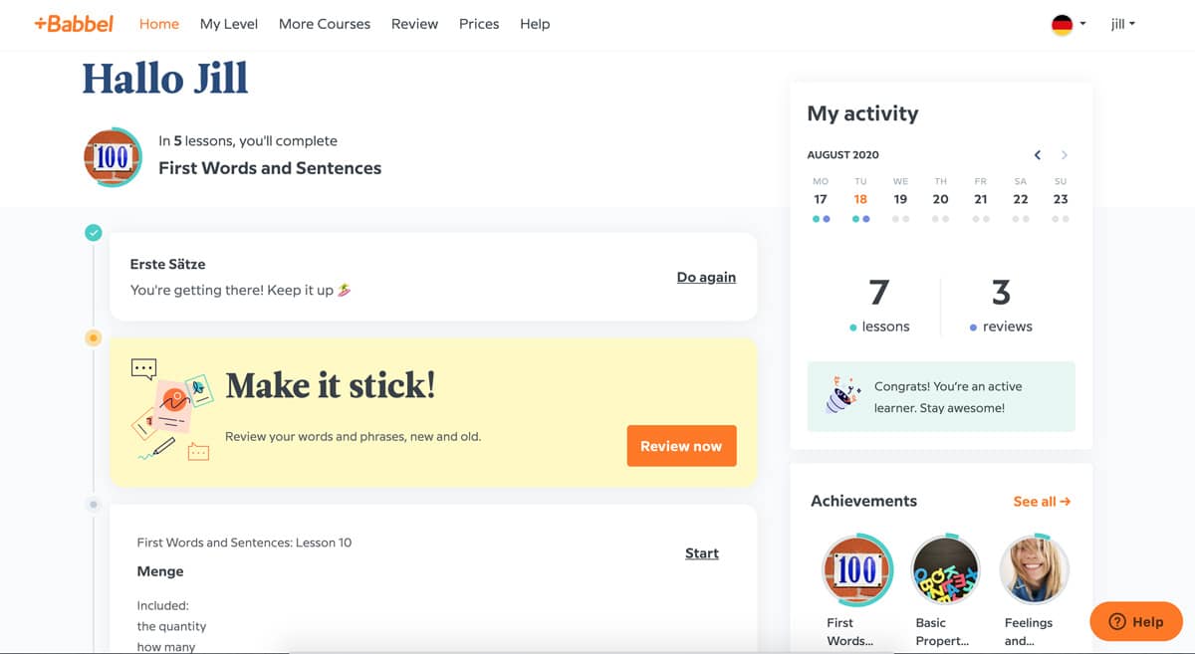Click See all achievements link
The image size is (1195, 654).
point(1042,502)
